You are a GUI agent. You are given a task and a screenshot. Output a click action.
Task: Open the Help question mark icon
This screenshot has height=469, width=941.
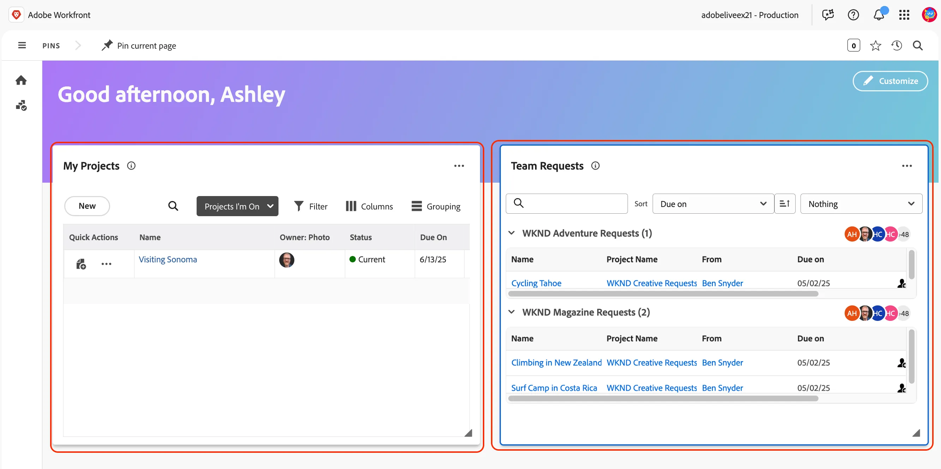click(853, 15)
